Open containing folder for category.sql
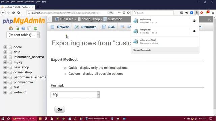Viewport: 216px width, 121px height. pyautogui.click(x=194, y=31)
